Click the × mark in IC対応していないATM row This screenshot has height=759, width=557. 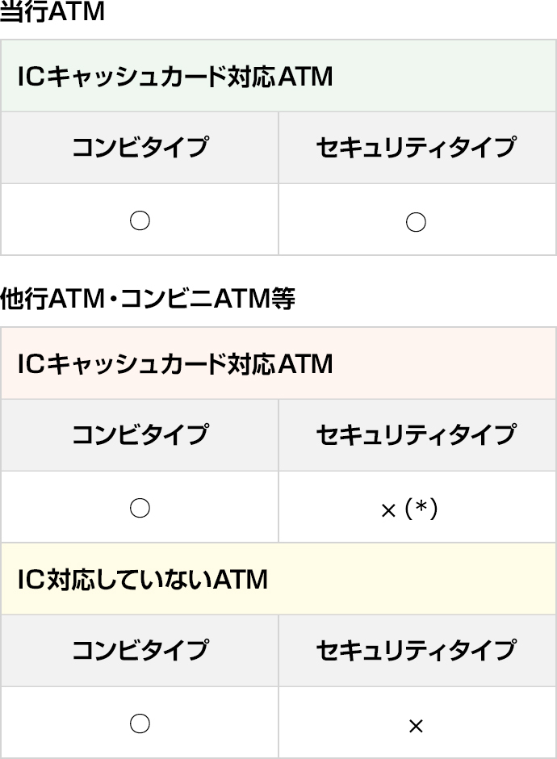[416, 726]
